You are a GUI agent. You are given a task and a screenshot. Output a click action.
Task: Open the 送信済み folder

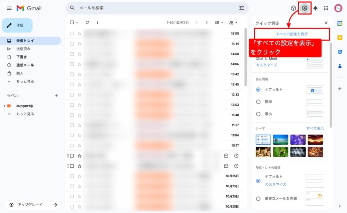(23, 49)
